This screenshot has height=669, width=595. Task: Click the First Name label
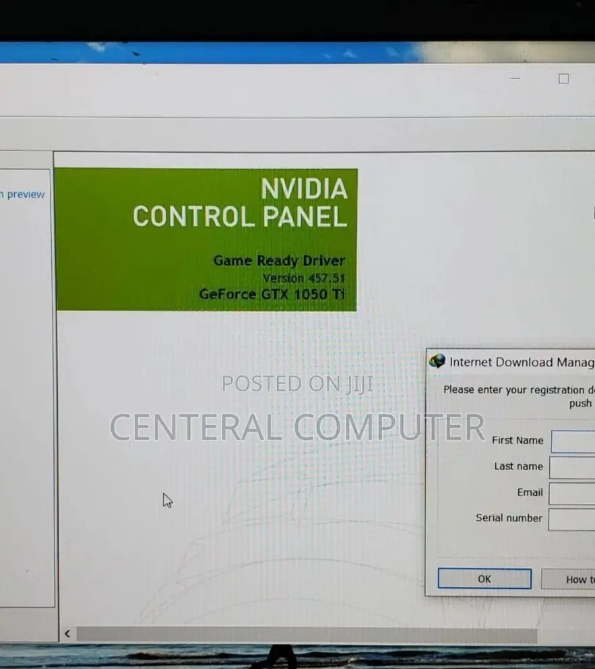517,441
